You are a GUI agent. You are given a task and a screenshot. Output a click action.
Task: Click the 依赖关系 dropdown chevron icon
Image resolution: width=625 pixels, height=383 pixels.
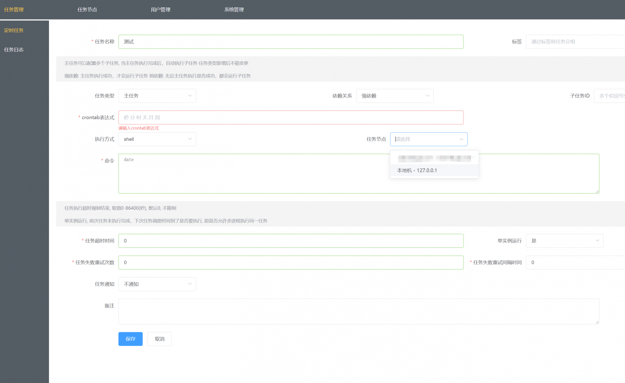427,96
